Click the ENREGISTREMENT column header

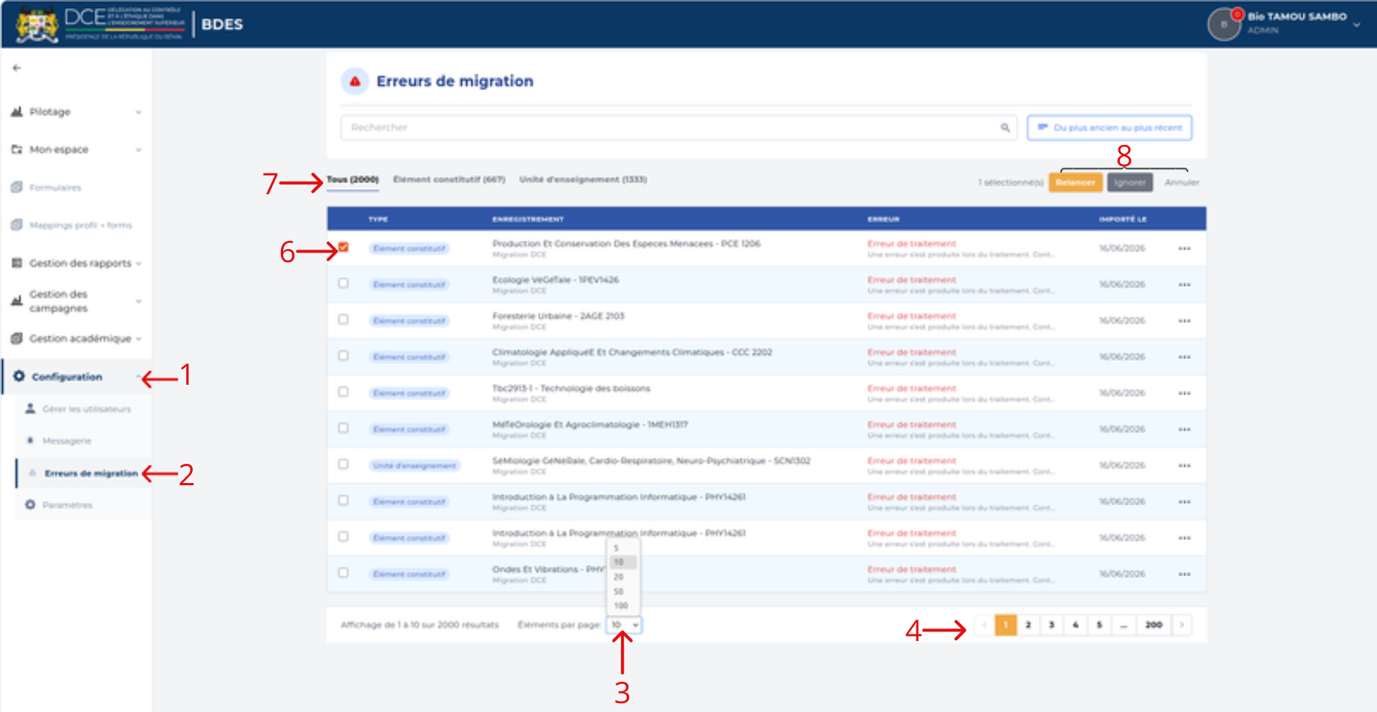coord(528,219)
